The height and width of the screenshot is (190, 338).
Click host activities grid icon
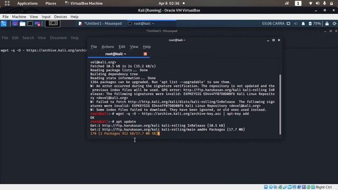[7, 3]
